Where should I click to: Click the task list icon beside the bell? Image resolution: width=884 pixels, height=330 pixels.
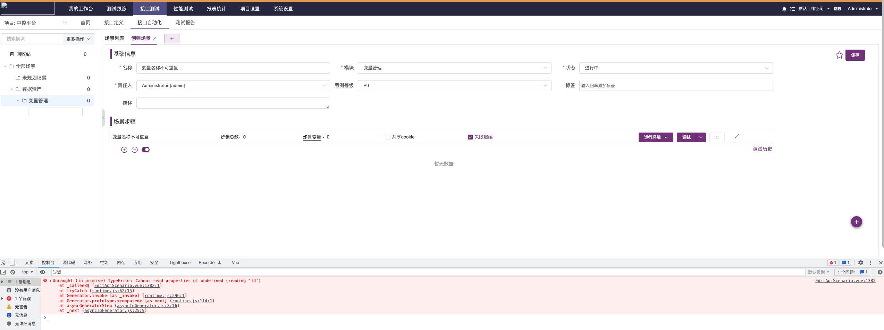coord(793,8)
